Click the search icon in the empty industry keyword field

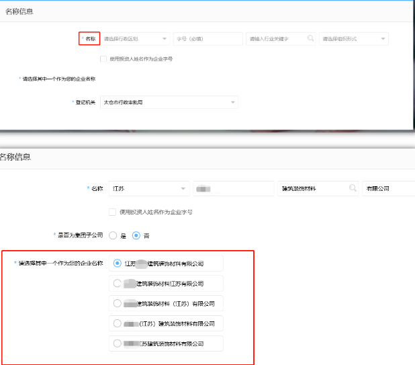tap(310, 39)
